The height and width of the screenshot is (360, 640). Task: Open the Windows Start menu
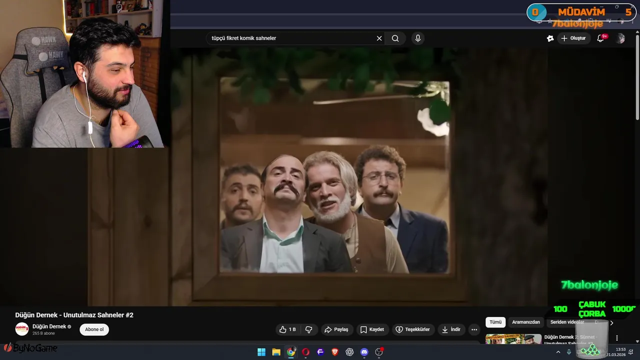point(261,352)
